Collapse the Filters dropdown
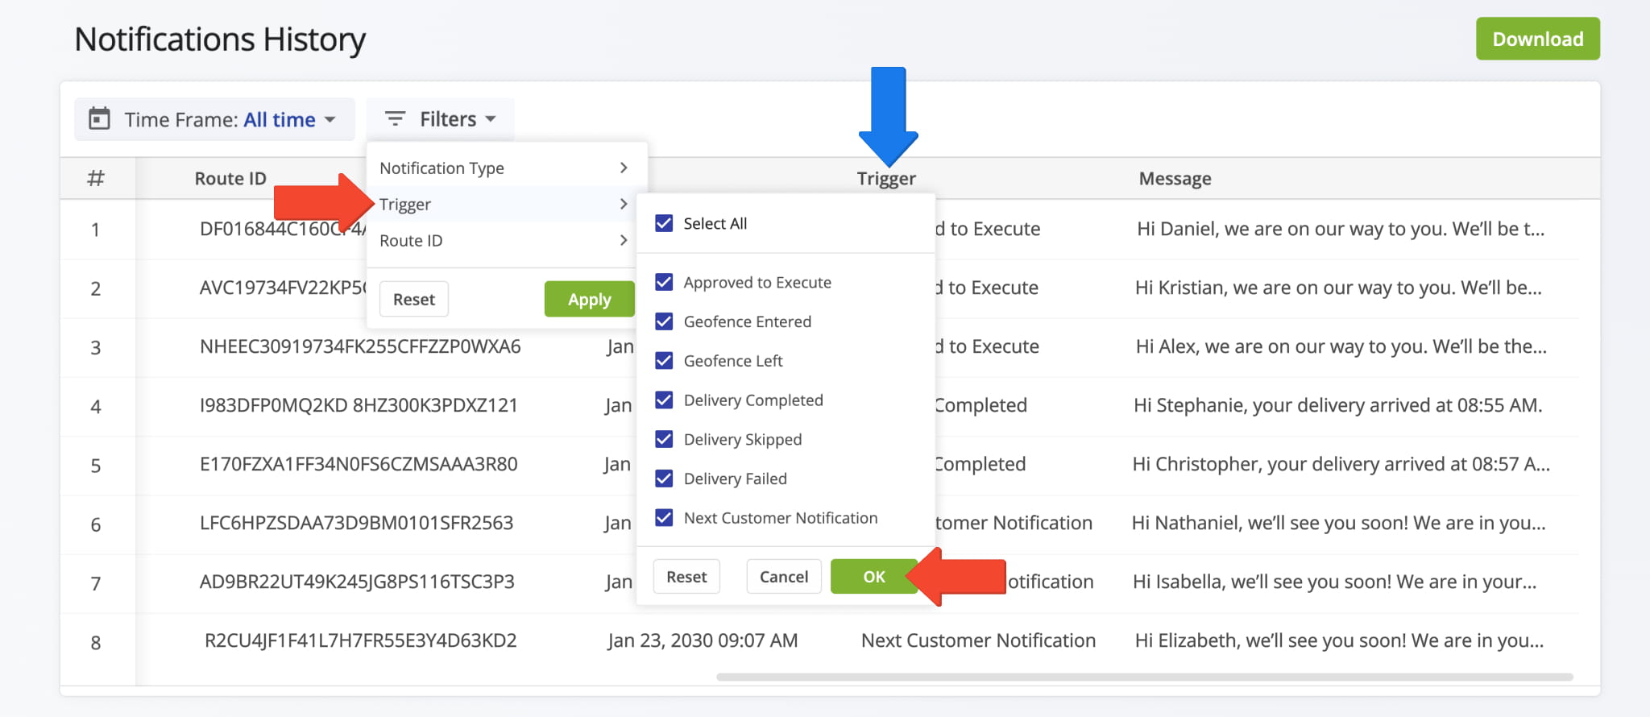The height and width of the screenshot is (717, 1650). click(440, 119)
